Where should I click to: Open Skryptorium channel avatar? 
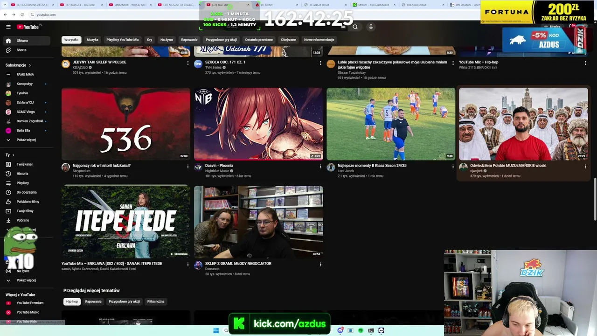pos(66,167)
